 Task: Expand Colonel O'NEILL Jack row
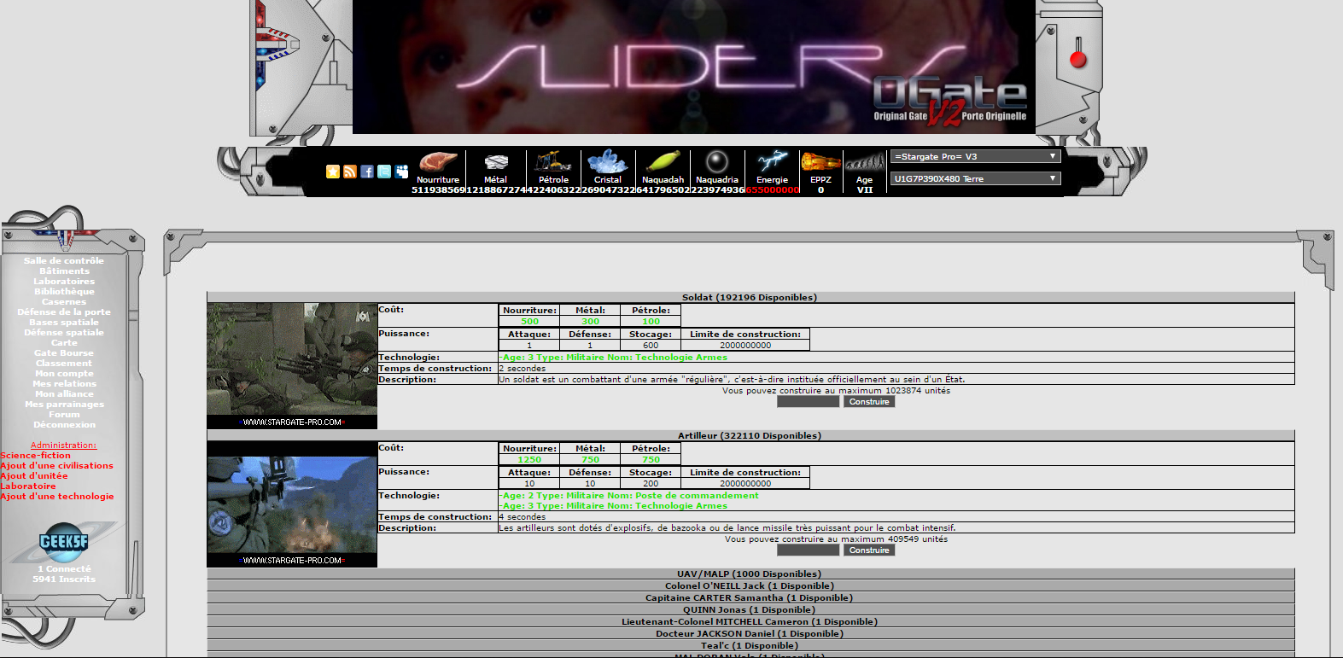[x=750, y=586]
